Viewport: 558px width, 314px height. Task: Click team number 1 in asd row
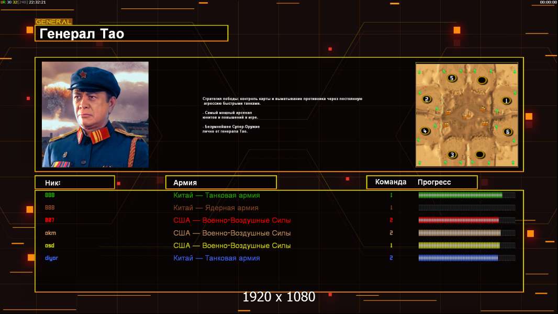[391, 245]
